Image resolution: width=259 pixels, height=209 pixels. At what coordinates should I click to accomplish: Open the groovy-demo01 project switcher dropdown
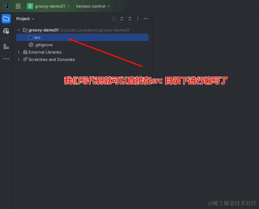pyautogui.click(x=48, y=6)
